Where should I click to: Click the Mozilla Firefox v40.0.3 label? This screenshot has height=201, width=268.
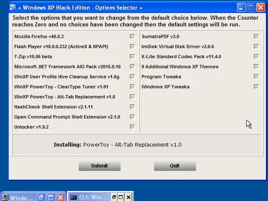pos(39,36)
